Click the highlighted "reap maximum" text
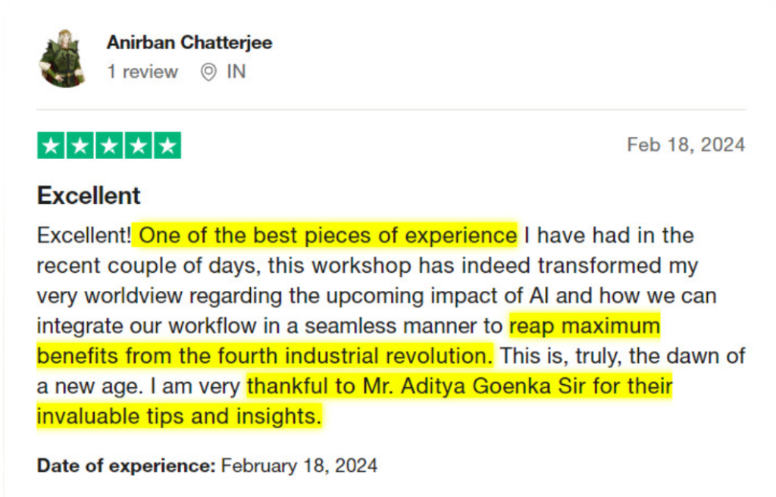 coord(584,326)
